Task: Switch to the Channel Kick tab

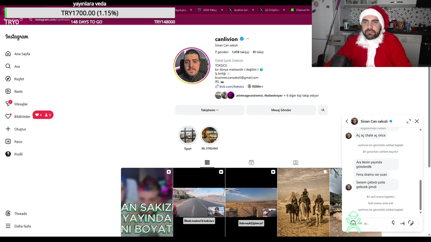Action: click(300, 10)
